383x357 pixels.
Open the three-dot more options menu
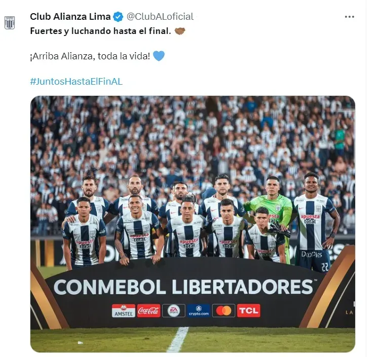(349, 17)
